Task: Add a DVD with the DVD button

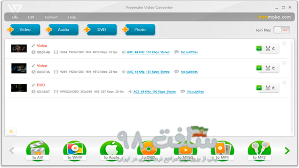Action: click(x=100, y=30)
